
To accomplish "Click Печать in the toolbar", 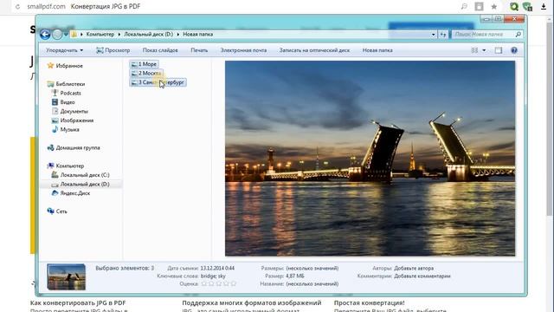I will tap(199, 50).
